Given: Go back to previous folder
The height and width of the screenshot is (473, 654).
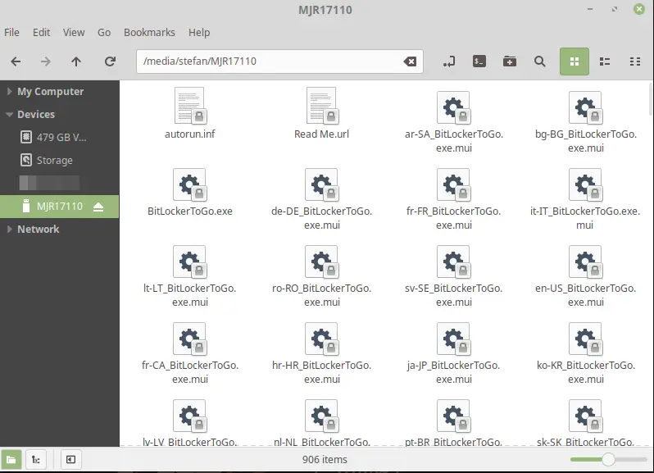Looking at the screenshot, I should (16, 61).
